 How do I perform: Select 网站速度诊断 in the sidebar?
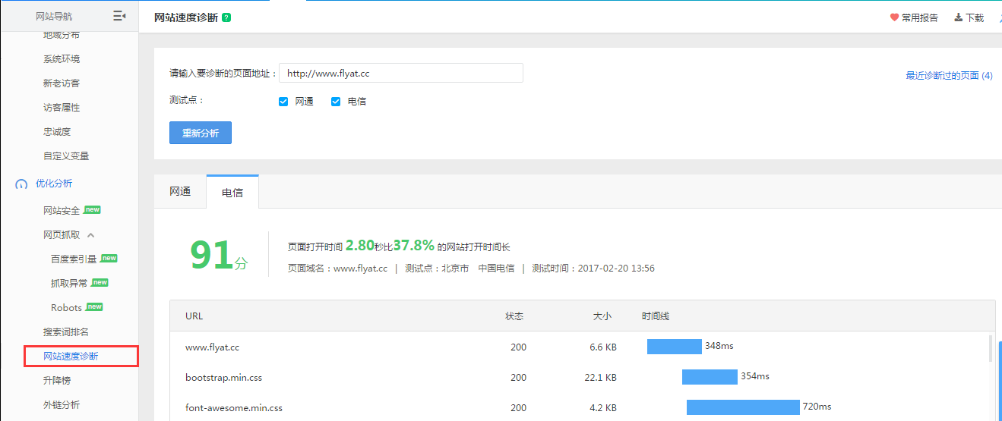[71, 357]
